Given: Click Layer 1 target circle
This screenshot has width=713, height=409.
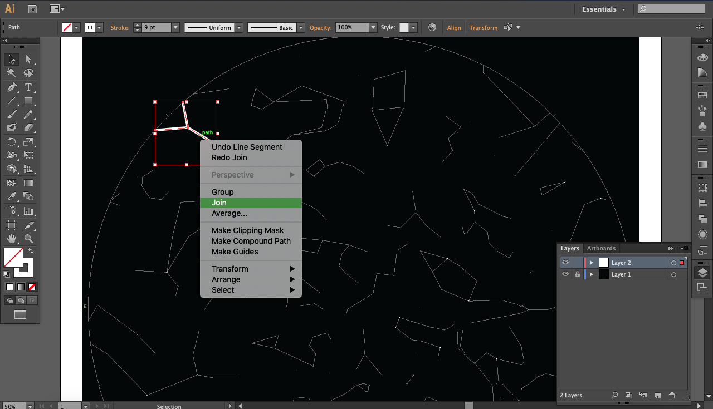Looking at the screenshot, I should pos(673,274).
